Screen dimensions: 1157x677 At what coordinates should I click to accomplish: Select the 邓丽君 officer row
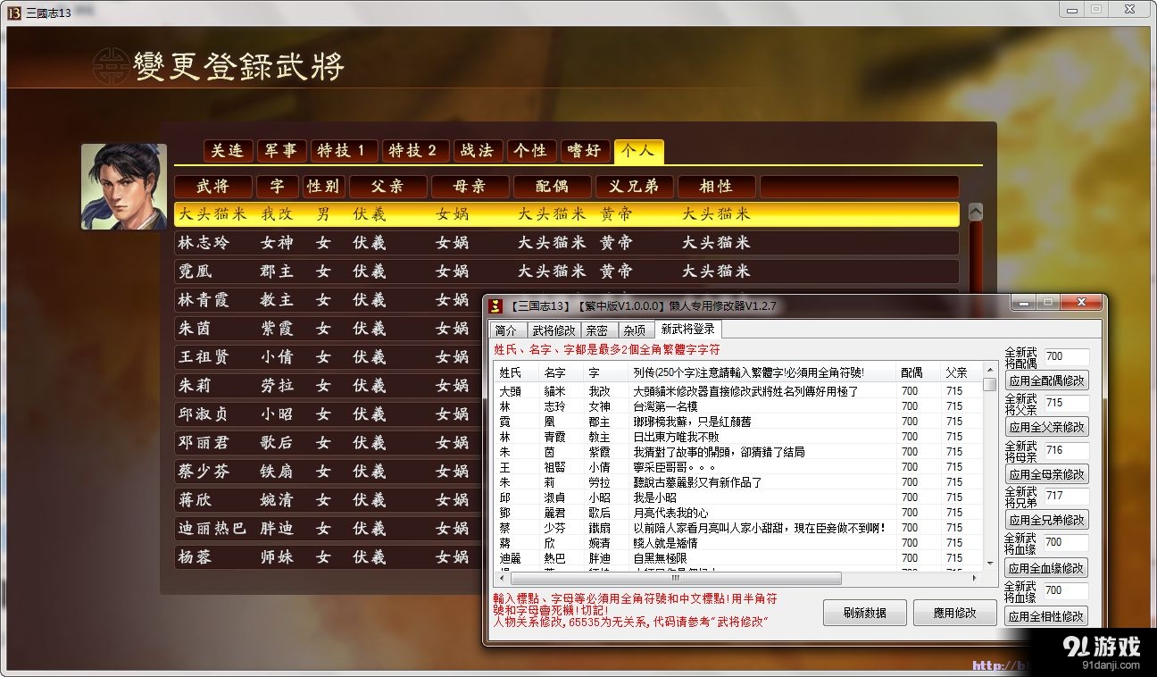tap(329, 443)
